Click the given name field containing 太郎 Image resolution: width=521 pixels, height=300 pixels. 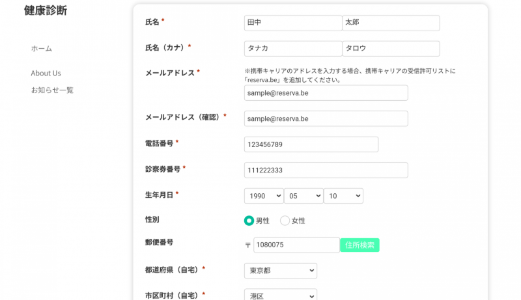click(x=391, y=23)
